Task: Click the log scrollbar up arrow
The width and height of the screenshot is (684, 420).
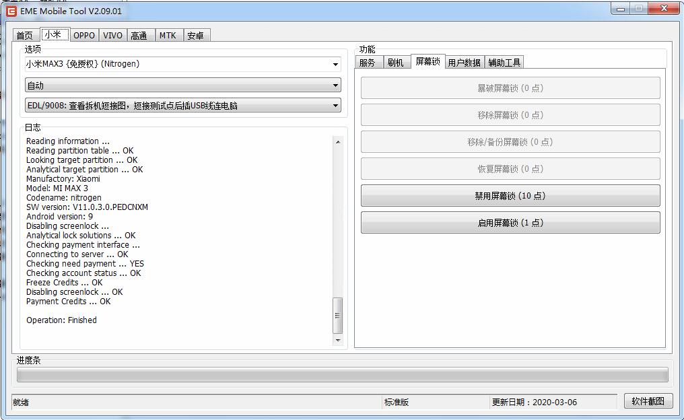Action: (x=338, y=142)
